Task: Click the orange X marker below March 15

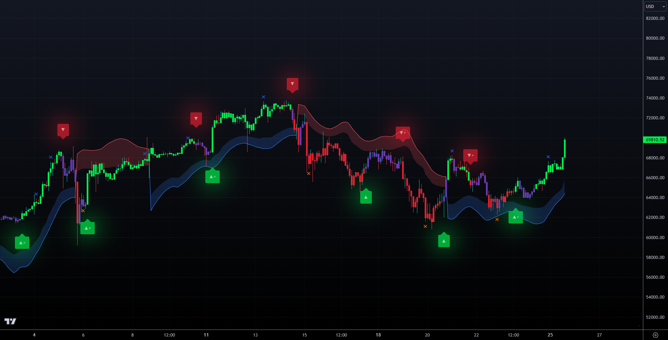Action: pos(308,173)
